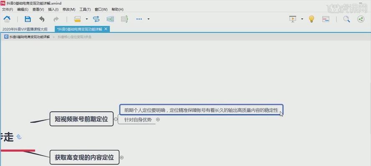This screenshot has width=371, height=166.
Task: Open the 修改(M) menu
Action: pos(69,10)
